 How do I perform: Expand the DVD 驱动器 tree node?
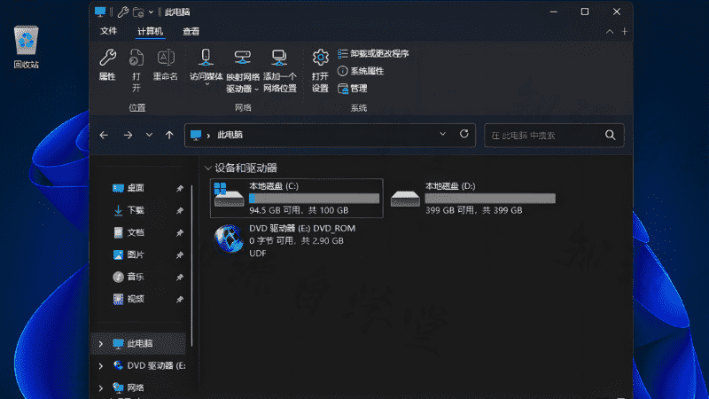click(101, 366)
